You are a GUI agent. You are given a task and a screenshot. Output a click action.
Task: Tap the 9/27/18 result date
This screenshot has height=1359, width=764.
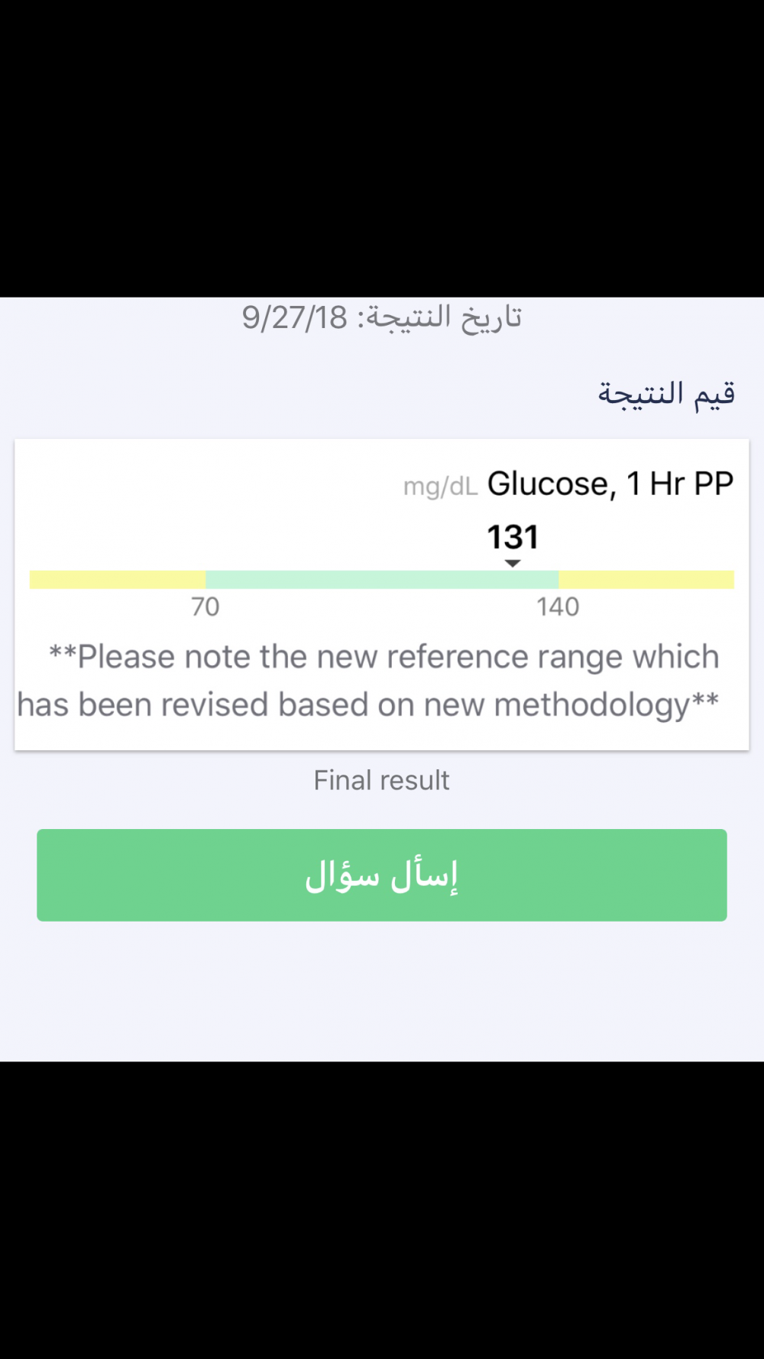pyautogui.click(x=295, y=317)
